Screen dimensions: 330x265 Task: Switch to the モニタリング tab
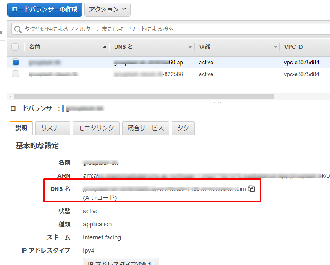tap(96, 128)
